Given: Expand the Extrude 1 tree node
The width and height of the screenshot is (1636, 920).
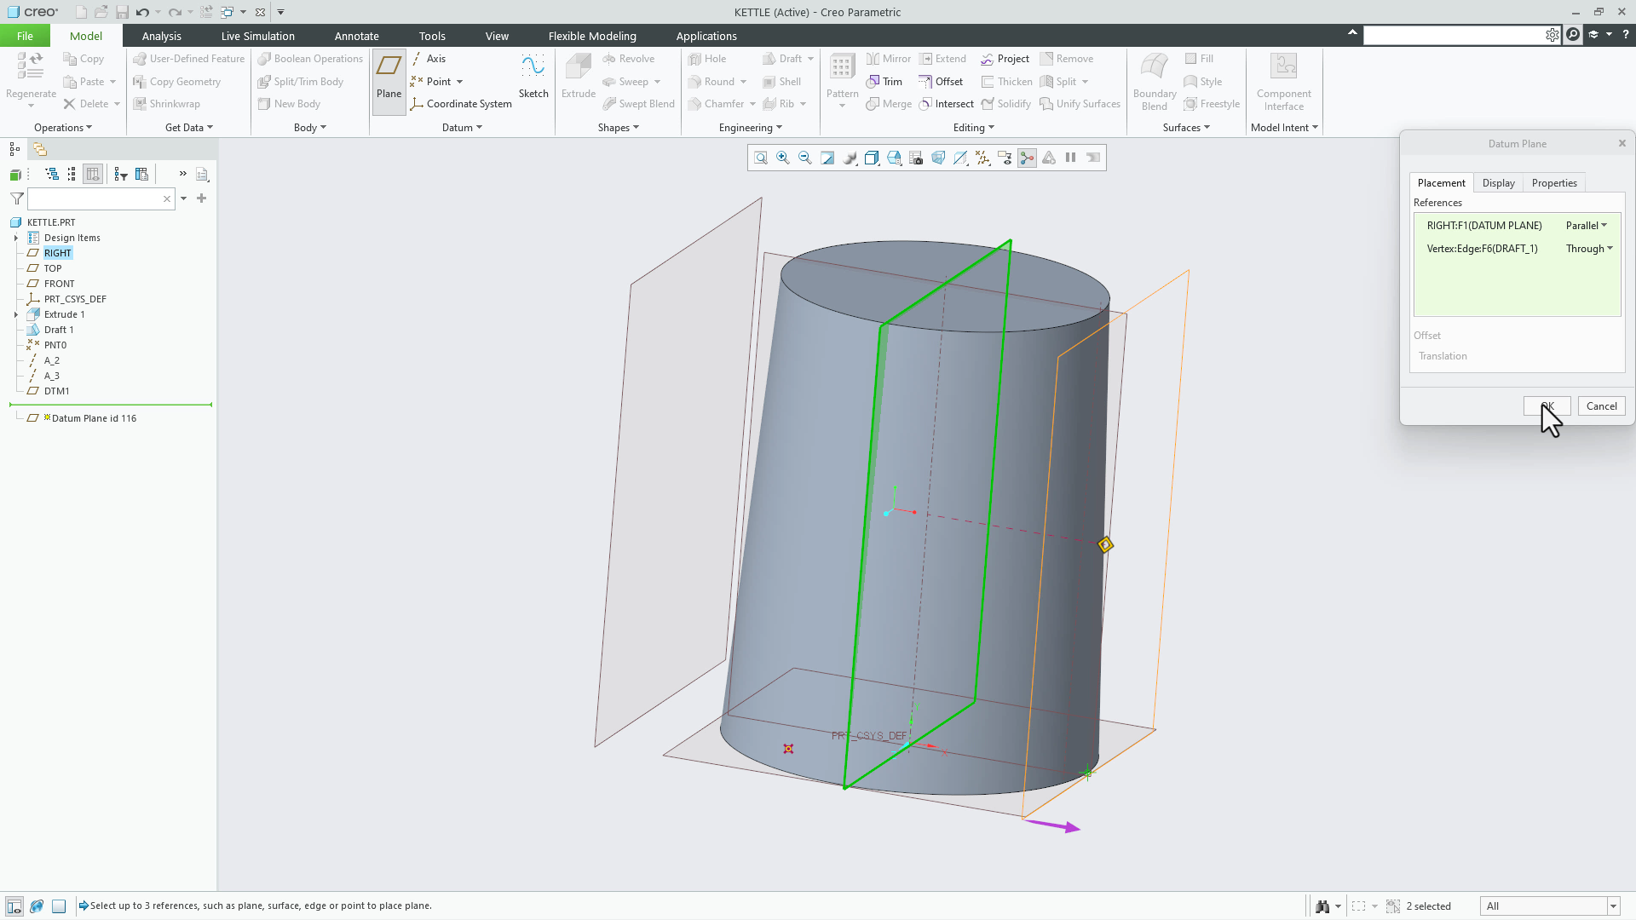Looking at the screenshot, I should pos(16,314).
